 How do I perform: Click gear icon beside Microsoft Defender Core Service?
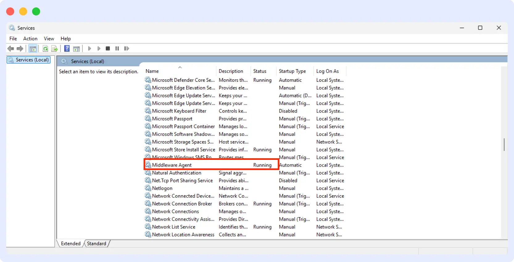(148, 80)
